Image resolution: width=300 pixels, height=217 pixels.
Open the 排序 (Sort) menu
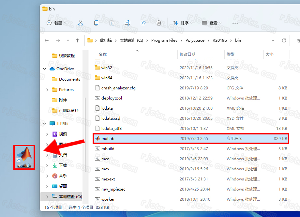(x=182, y=23)
